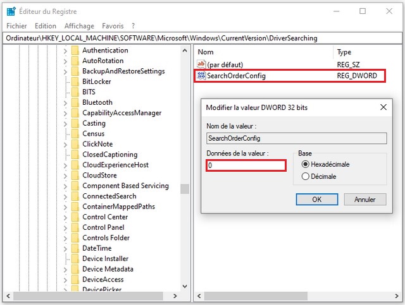Viewport: 405px width, 305px height.
Task: Expand the Authentication tree node
Action: tap(65, 51)
